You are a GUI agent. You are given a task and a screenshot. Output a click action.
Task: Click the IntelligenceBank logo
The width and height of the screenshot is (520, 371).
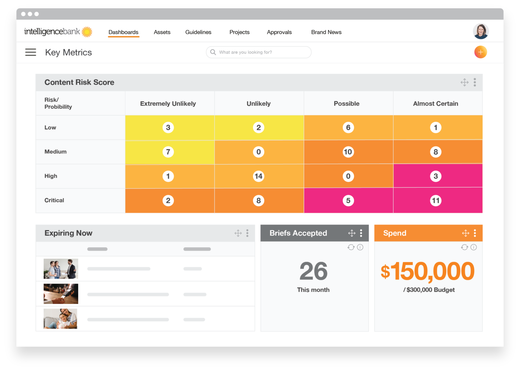coord(58,32)
